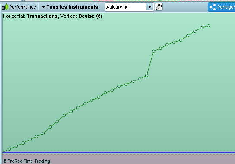Click the data point just after the big jump

coord(153,51)
